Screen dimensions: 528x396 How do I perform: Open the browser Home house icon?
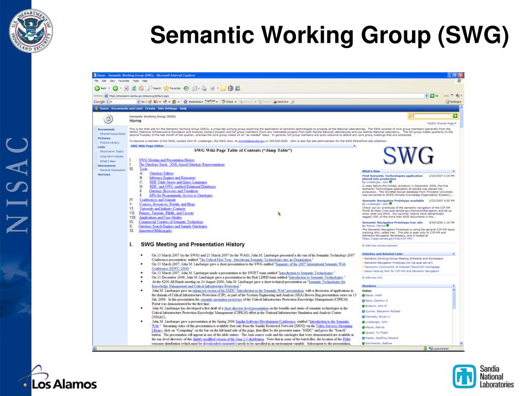pyautogui.click(x=141, y=88)
